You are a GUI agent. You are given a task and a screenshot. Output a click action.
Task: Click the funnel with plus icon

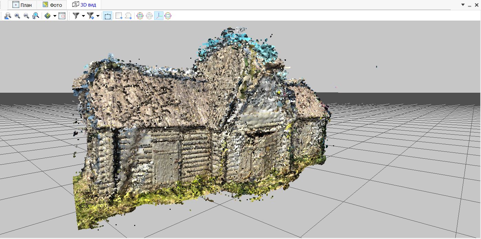tap(90, 16)
